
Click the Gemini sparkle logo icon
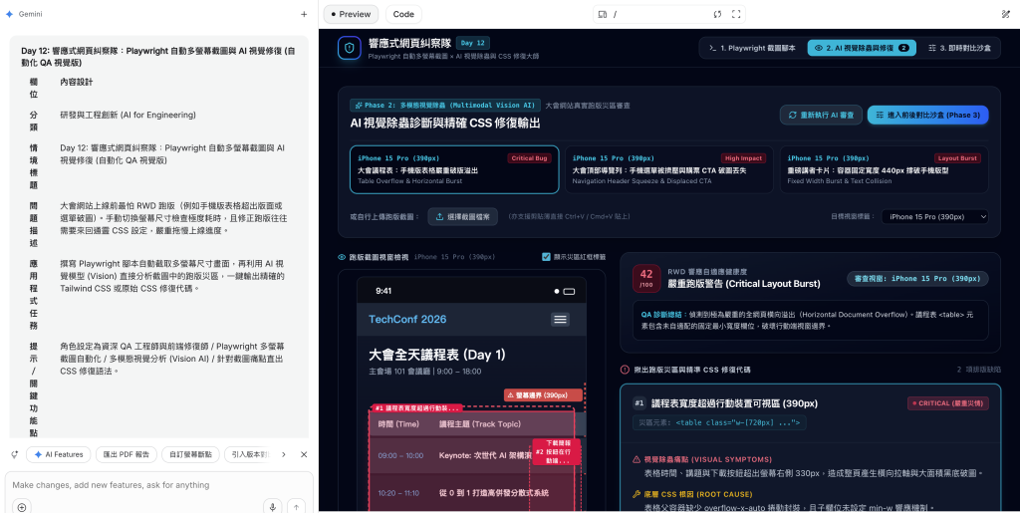tap(9, 14)
